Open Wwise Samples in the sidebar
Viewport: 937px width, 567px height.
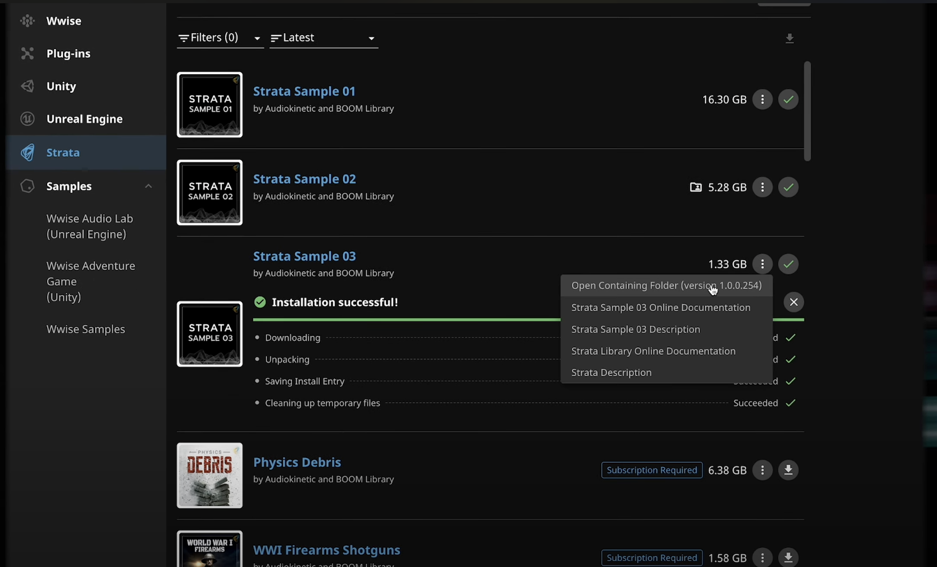86,329
